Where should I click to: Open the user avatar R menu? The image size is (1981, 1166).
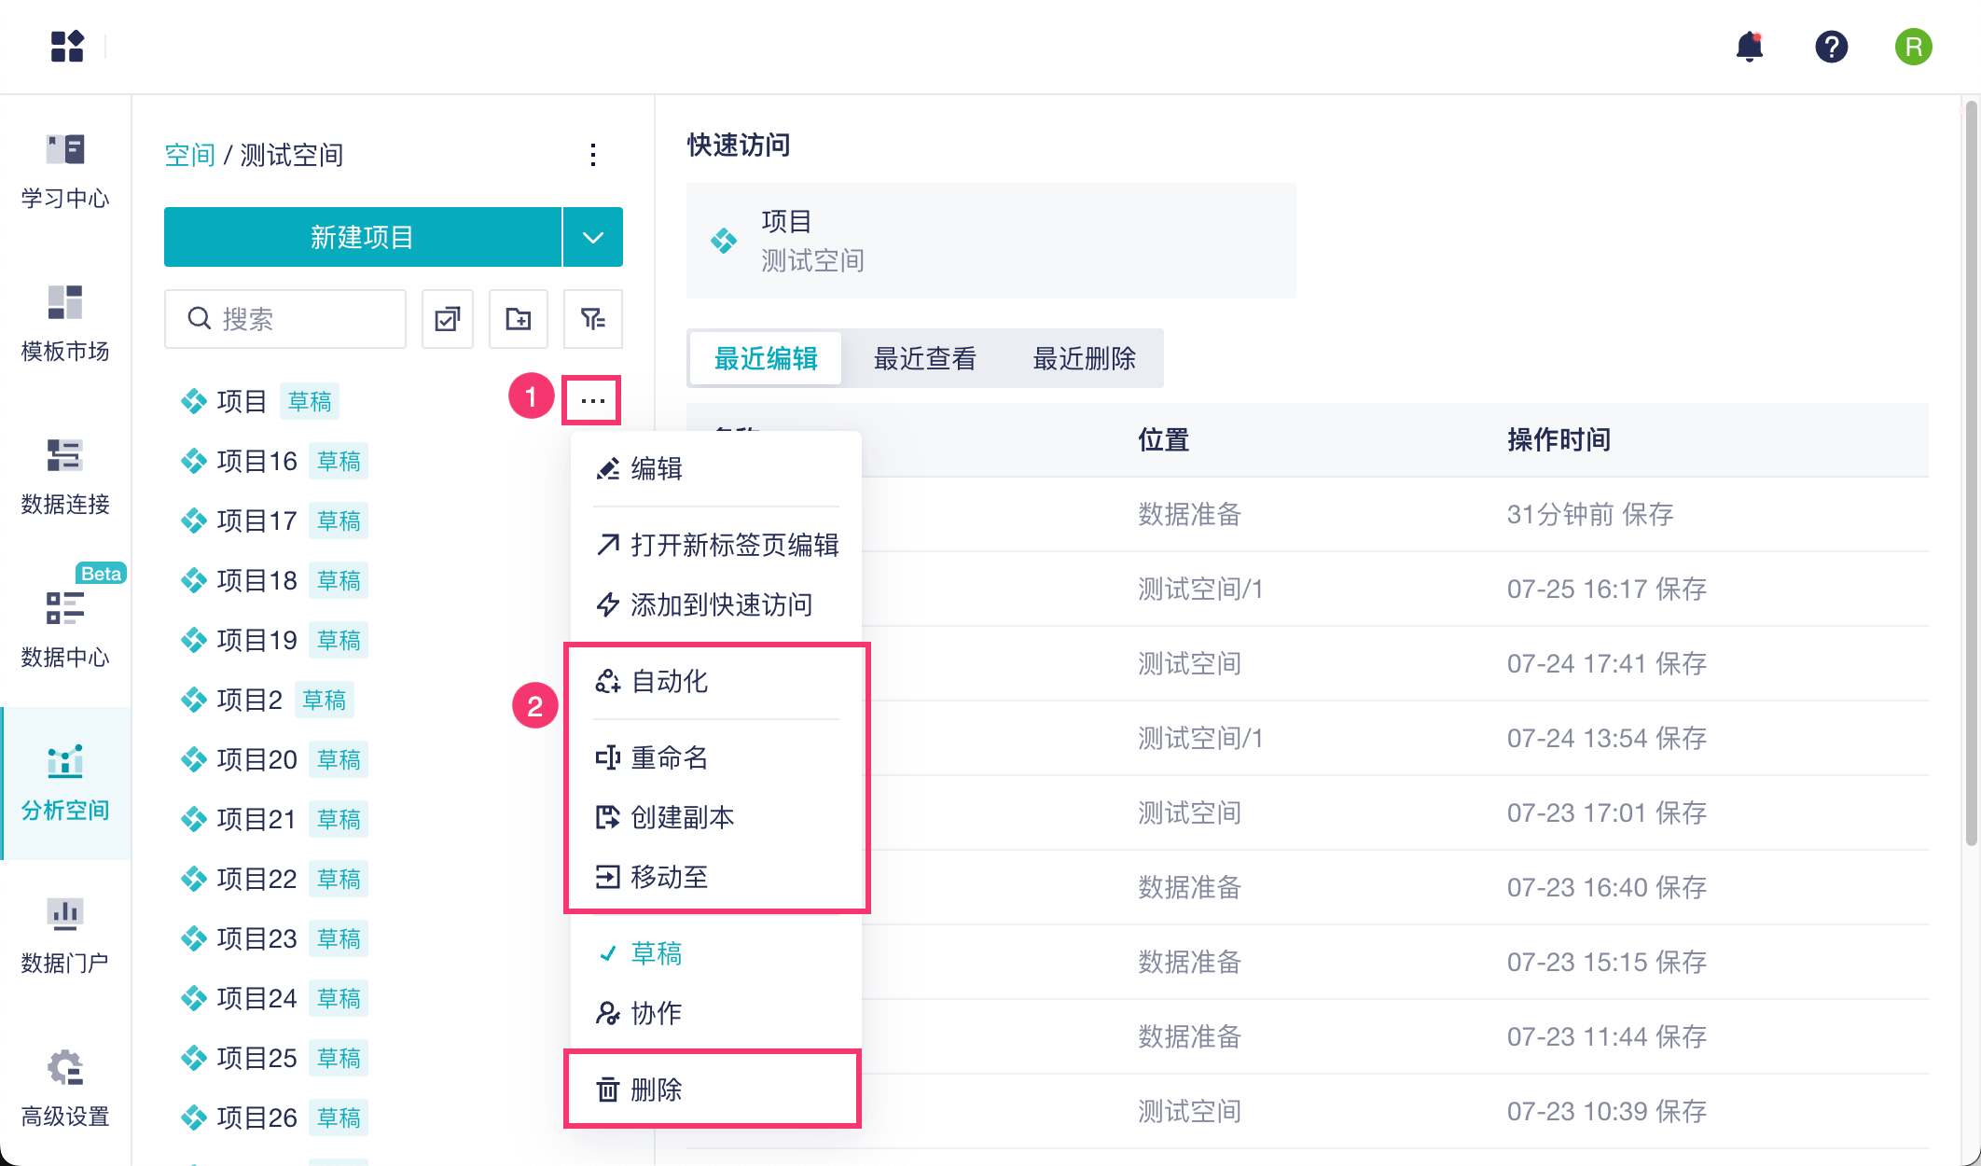click(1913, 47)
